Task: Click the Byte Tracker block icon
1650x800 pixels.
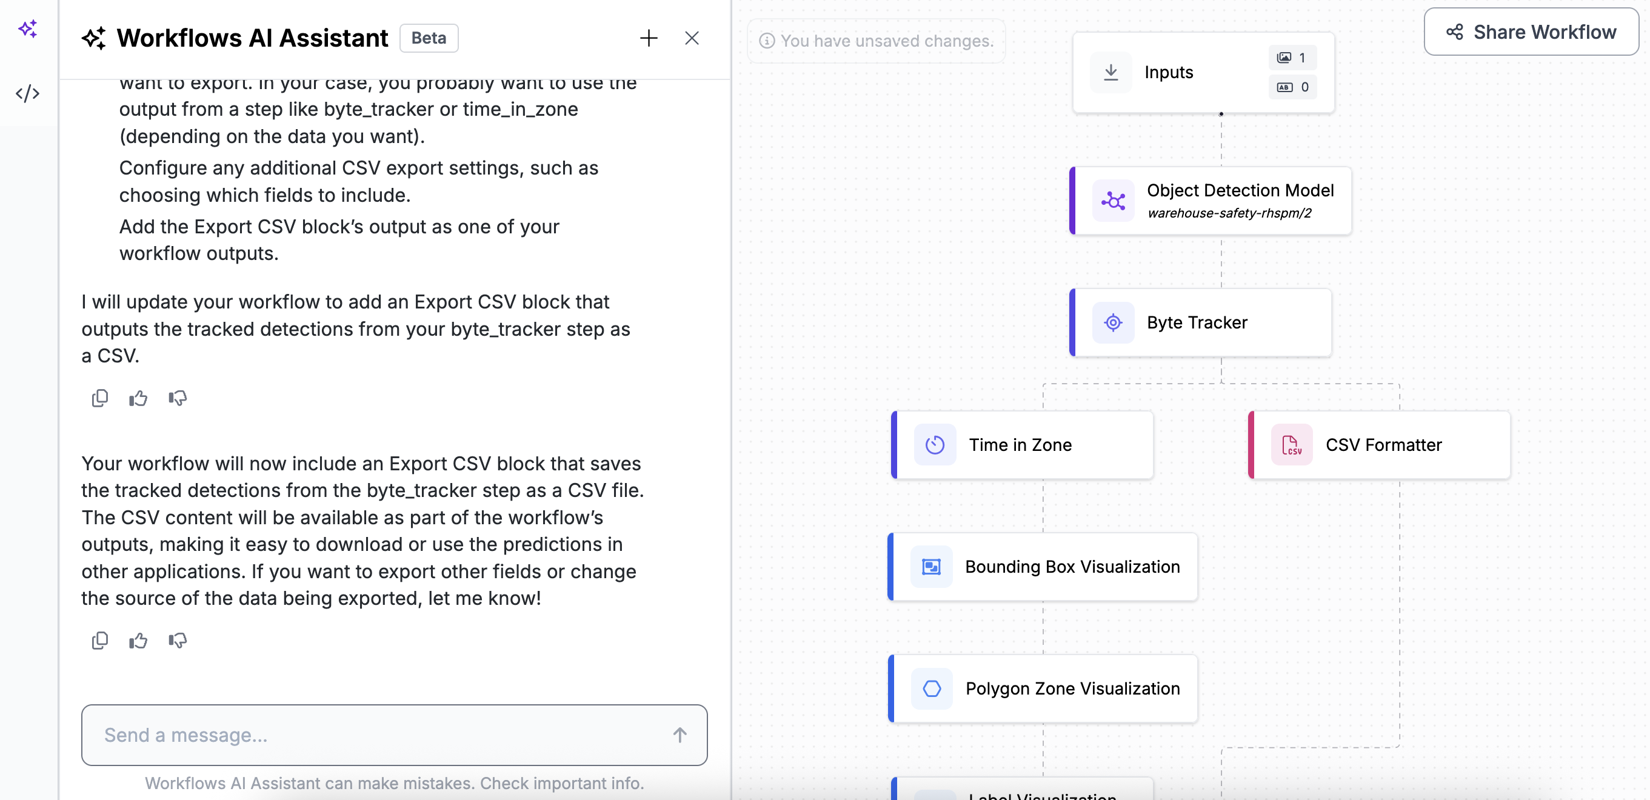Action: 1112,322
